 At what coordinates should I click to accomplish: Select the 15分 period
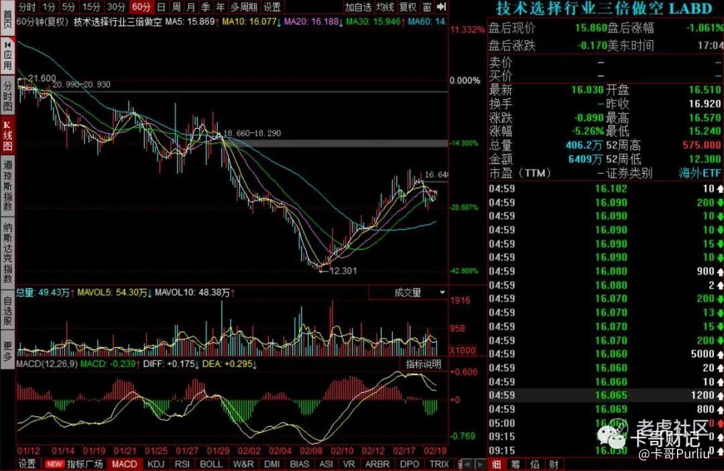[x=91, y=7]
